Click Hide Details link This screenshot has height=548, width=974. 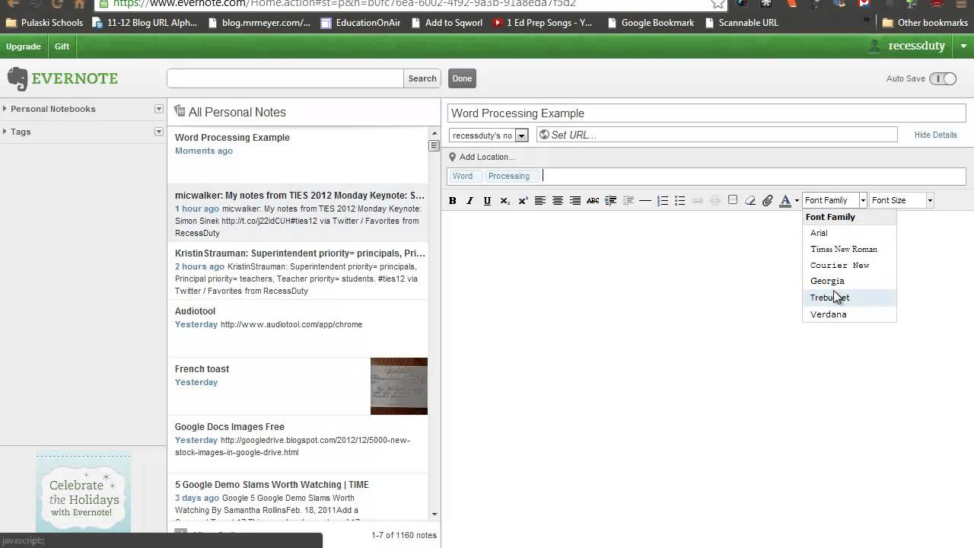(x=936, y=135)
